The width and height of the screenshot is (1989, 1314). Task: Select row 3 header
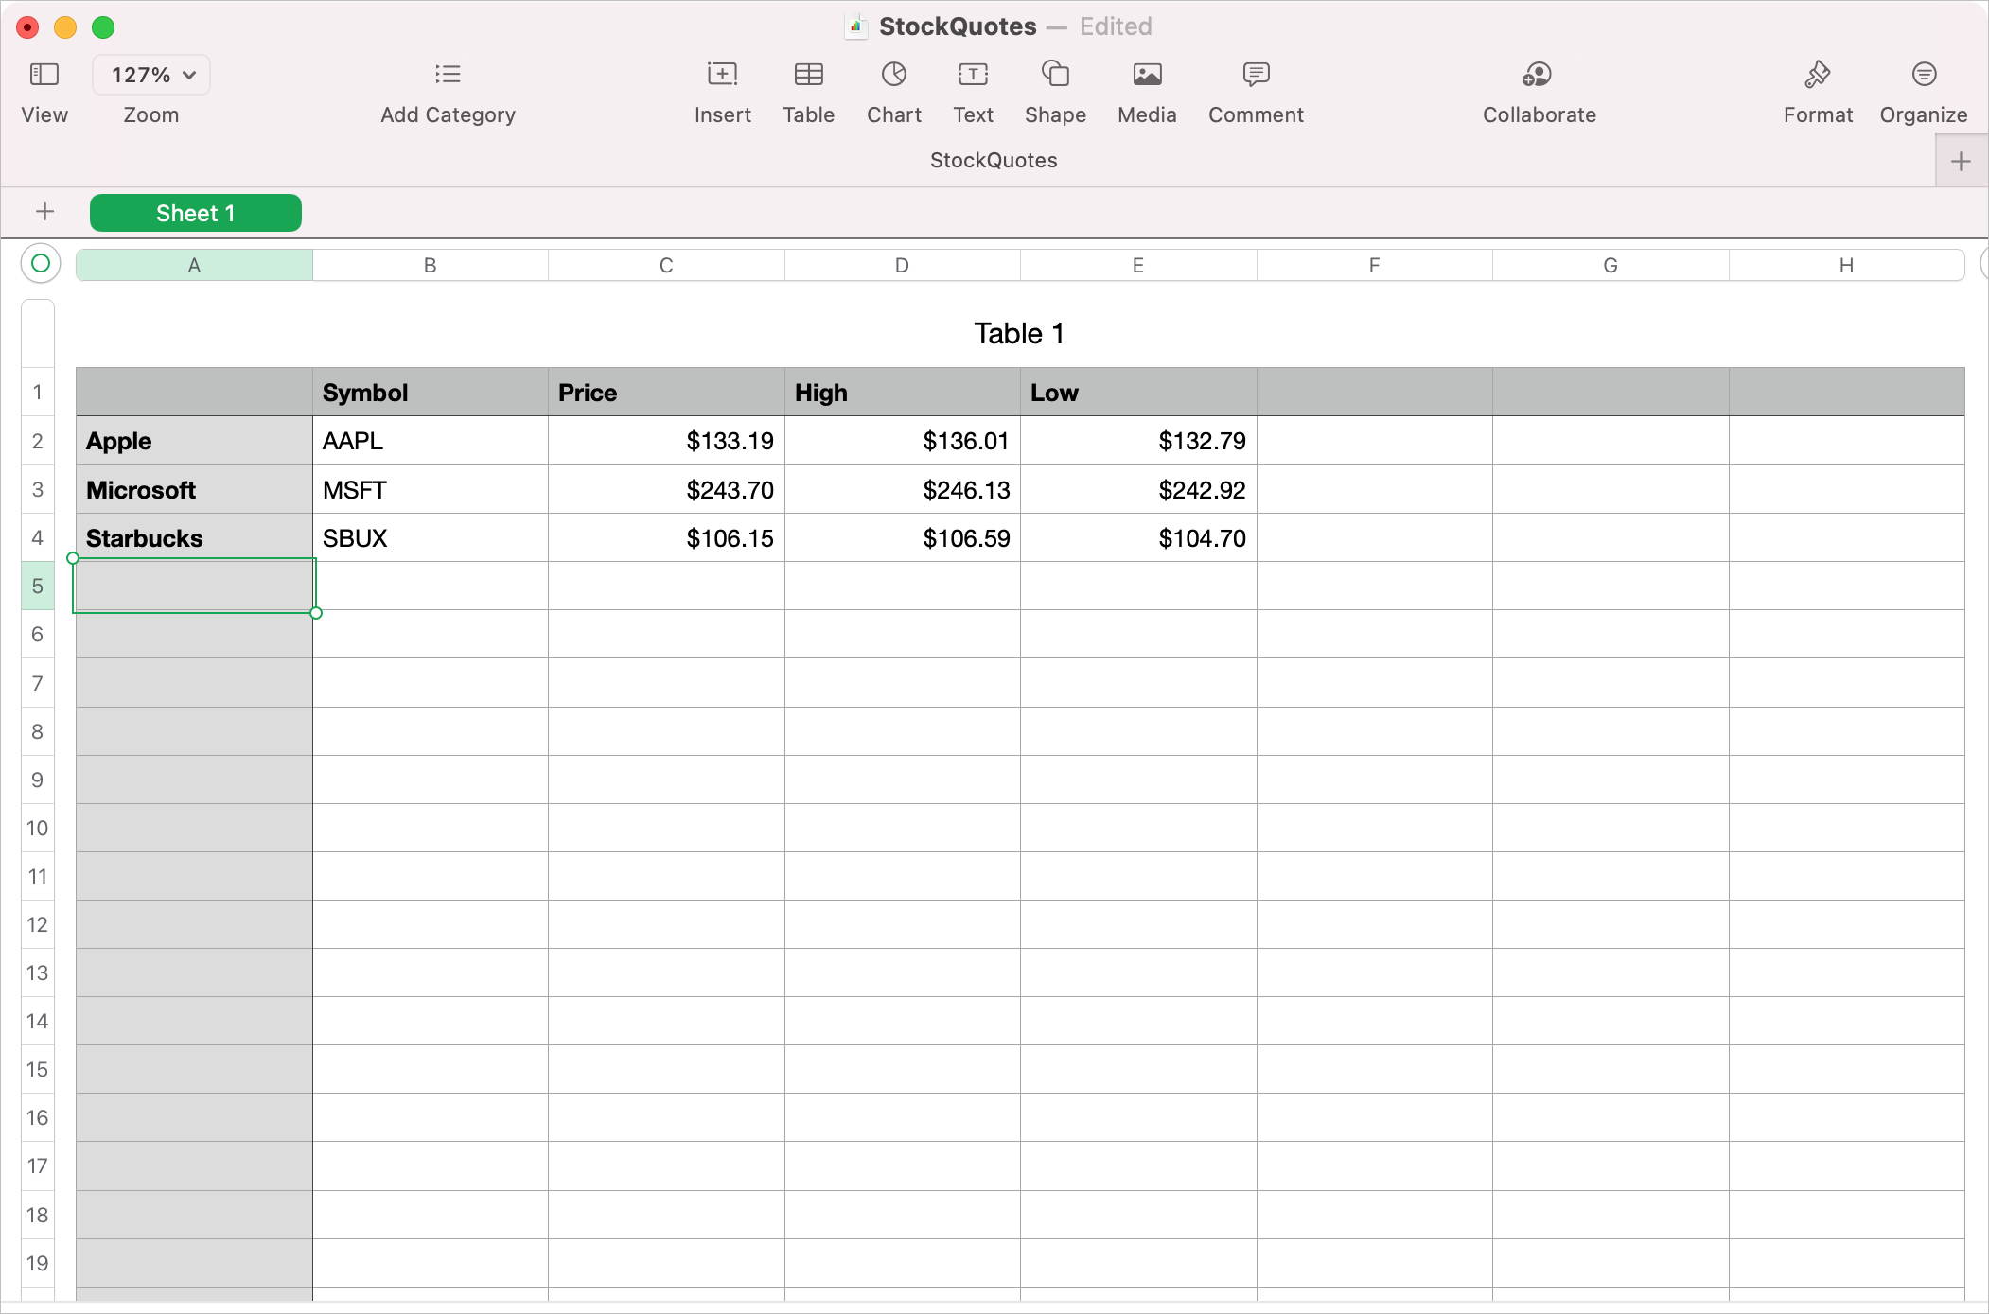click(38, 489)
